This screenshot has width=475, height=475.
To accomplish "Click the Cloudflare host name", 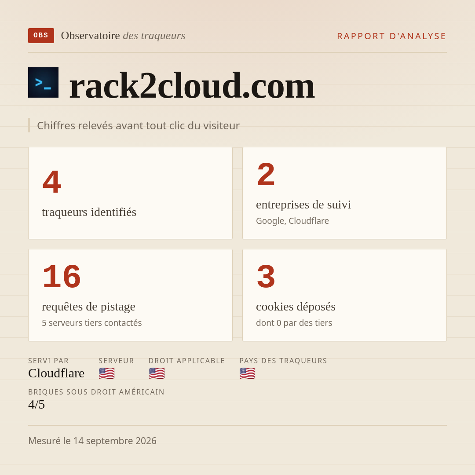I will click(56, 373).
